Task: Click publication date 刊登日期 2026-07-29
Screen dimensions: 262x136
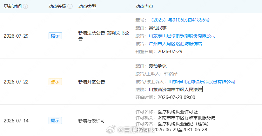Action: [x=170, y=52]
